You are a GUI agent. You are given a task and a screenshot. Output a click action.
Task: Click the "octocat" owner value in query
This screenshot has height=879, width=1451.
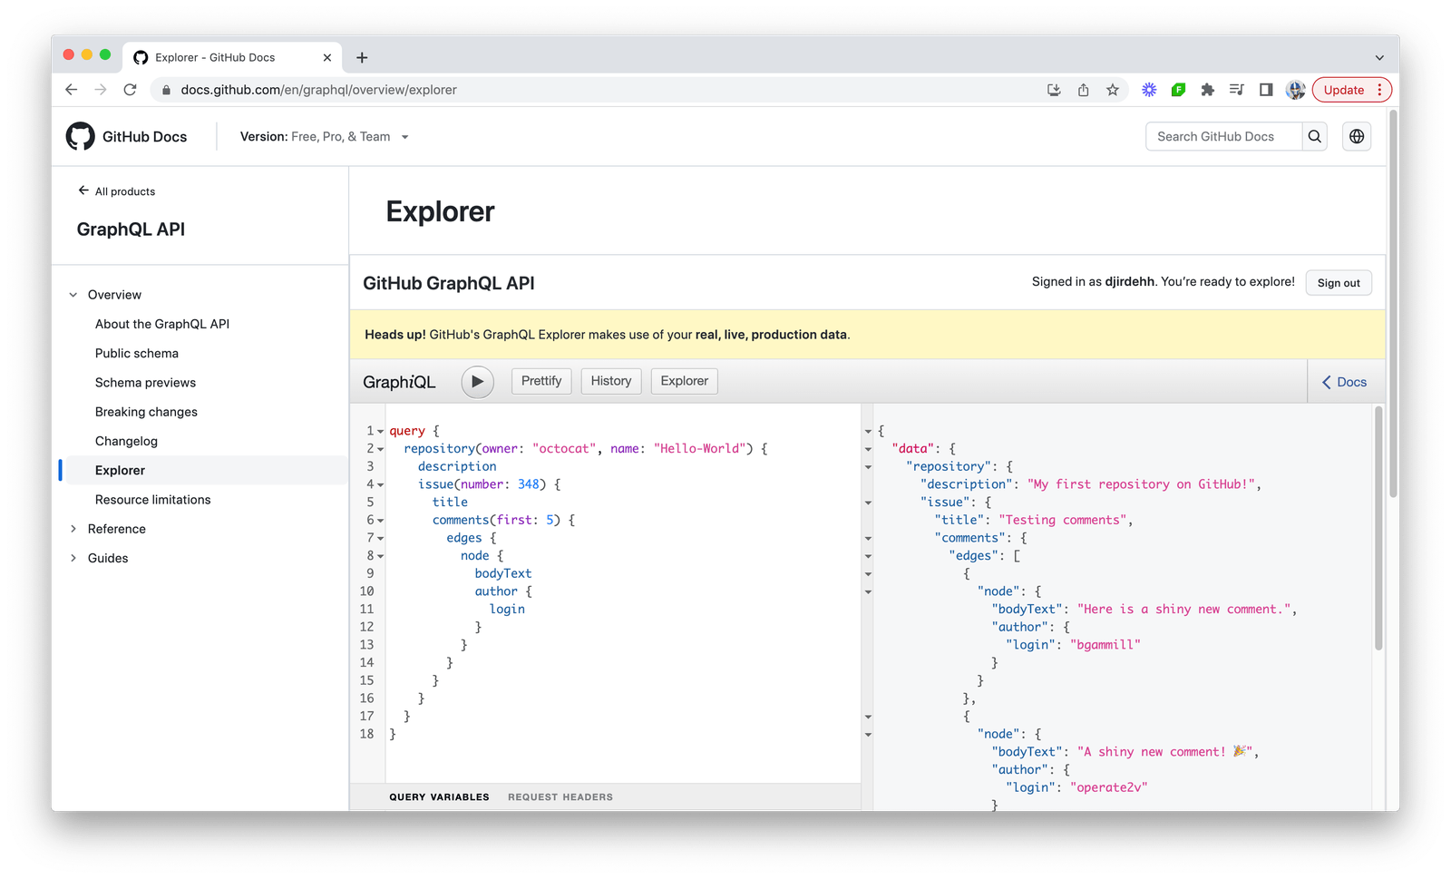[564, 448]
